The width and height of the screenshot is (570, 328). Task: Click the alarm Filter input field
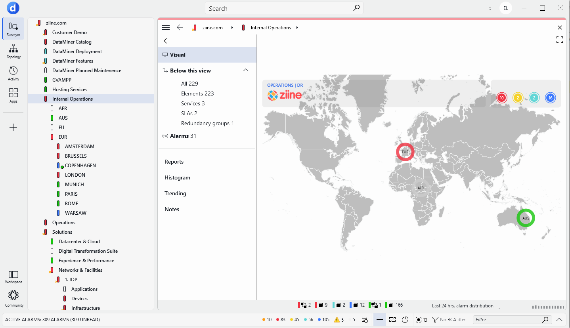[507, 320]
